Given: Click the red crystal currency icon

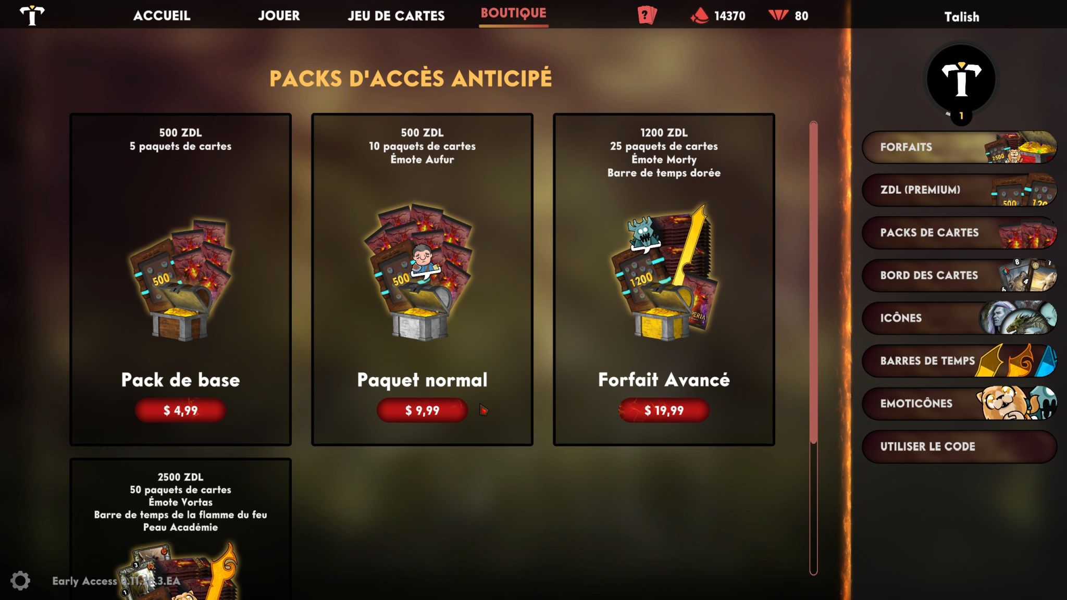Looking at the screenshot, I should (x=700, y=16).
